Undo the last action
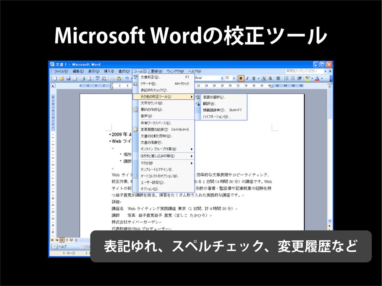The image size is (382, 286). (127, 78)
